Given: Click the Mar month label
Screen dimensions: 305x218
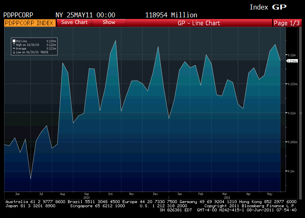Looking at the screenshot, I should click(225, 194).
